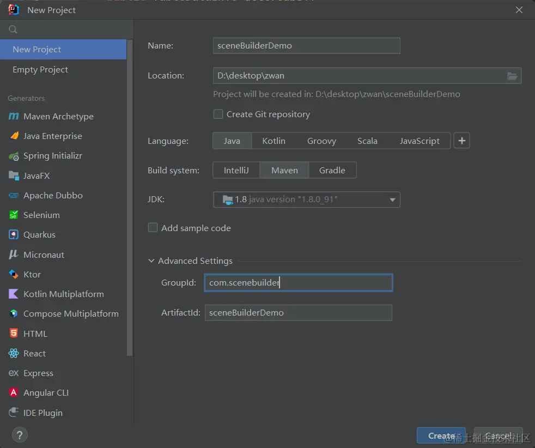Open help via the question mark icon
This screenshot has height=448, width=535.
(20, 435)
